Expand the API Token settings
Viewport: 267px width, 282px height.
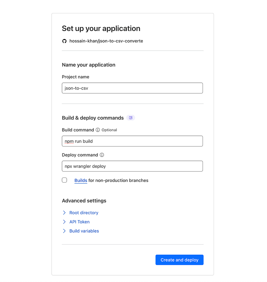(x=79, y=222)
